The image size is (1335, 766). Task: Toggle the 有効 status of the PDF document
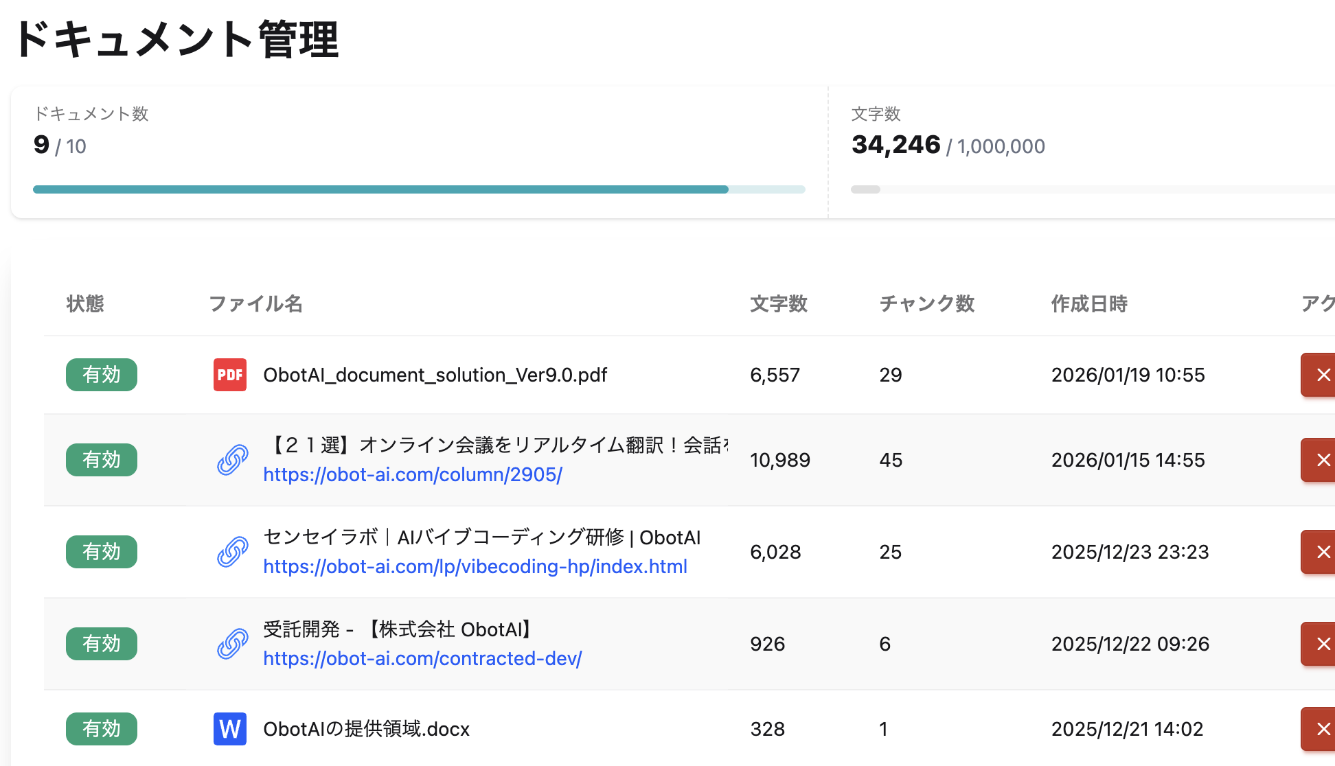(102, 375)
